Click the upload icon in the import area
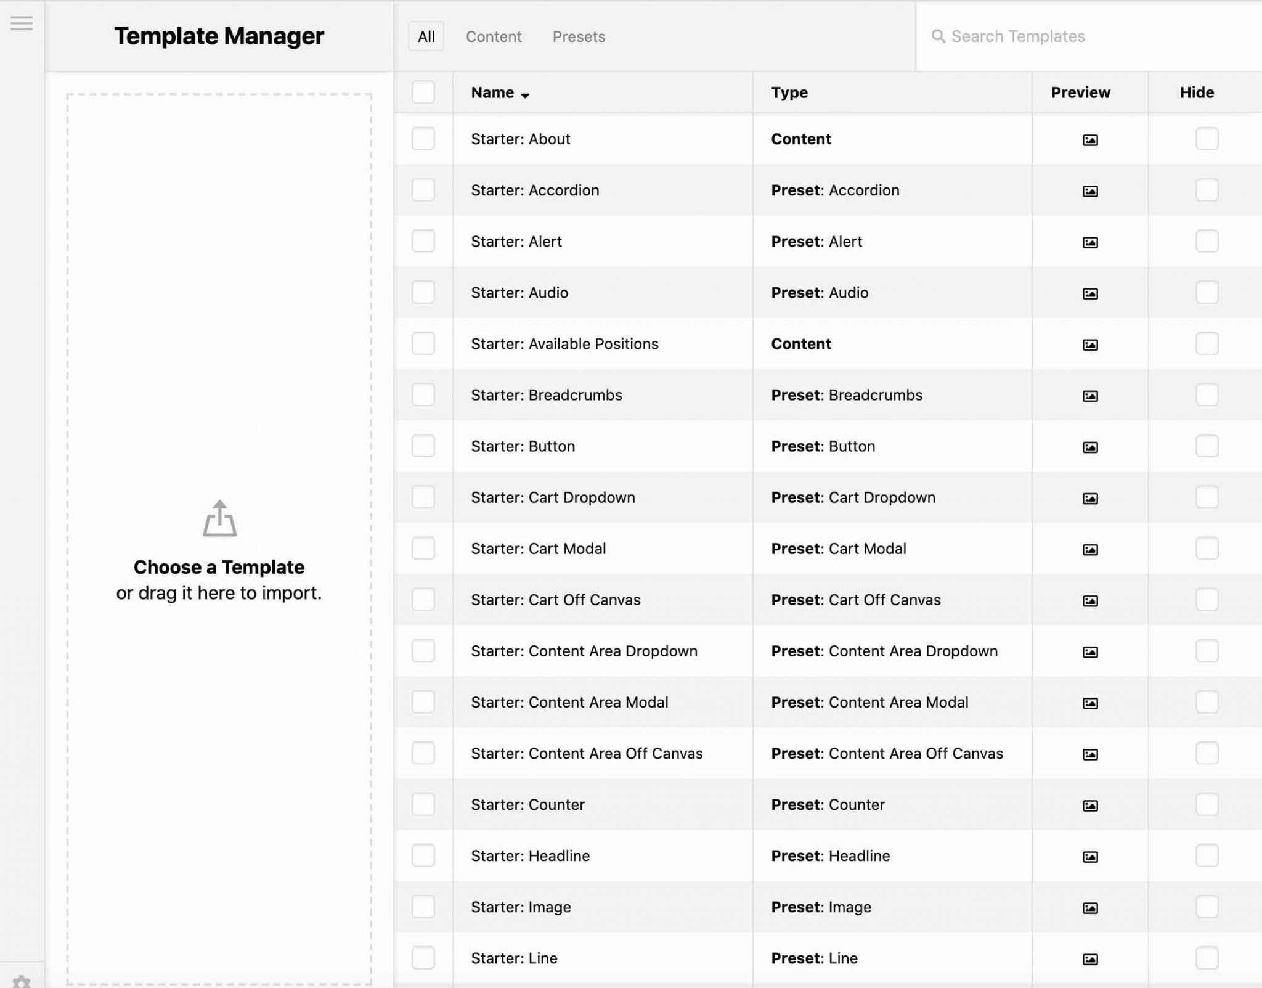 pos(219,518)
